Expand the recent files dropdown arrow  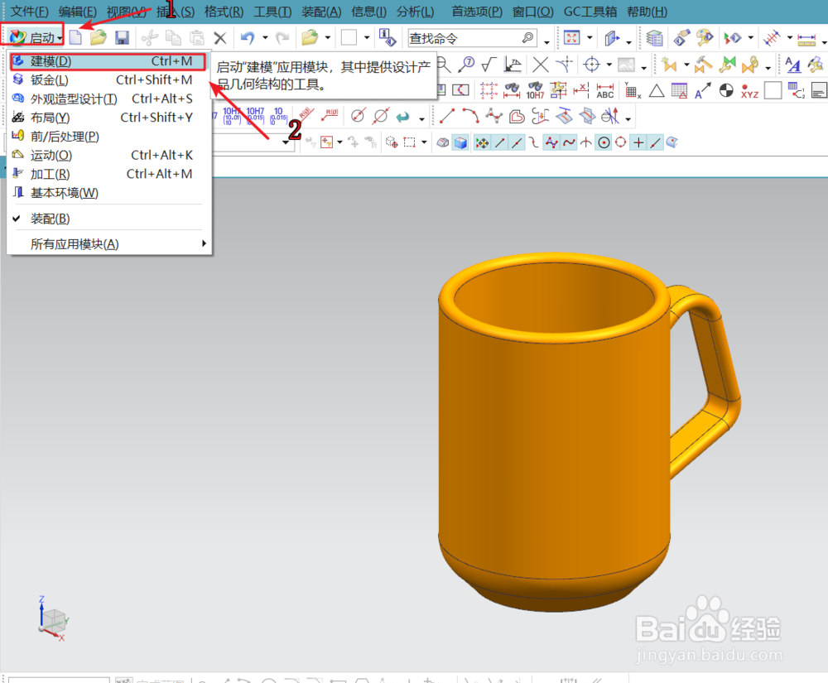tap(327, 38)
